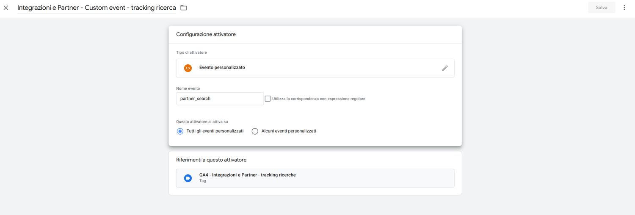Click the Tag subtitle under the GA4 reference

point(203,181)
